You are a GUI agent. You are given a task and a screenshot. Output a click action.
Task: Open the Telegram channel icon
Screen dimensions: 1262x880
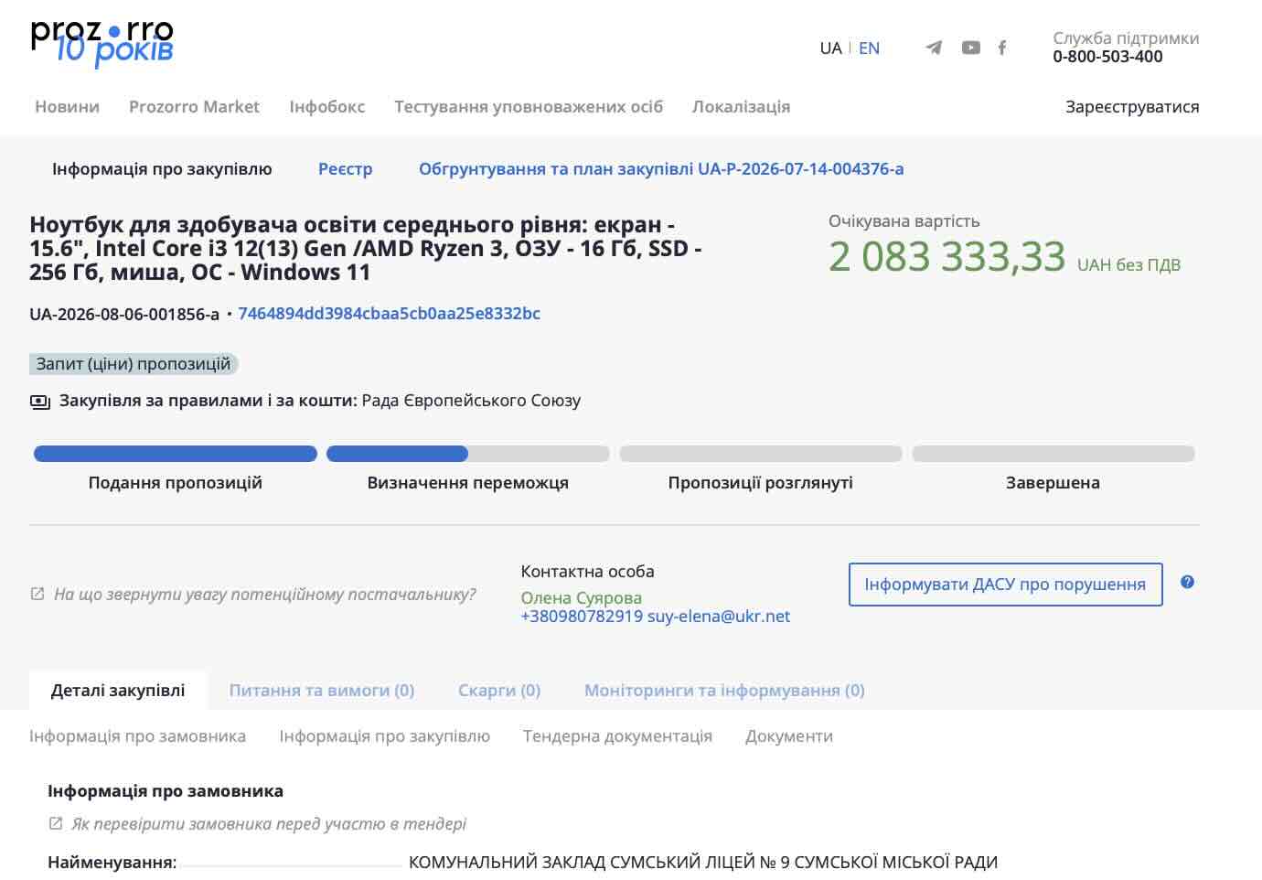click(934, 48)
